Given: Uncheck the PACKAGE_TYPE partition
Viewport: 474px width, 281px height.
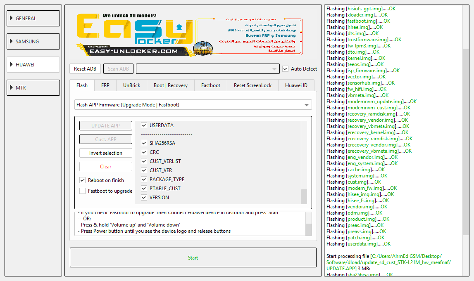Looking at the screenshot, I should tap(144, 179).
